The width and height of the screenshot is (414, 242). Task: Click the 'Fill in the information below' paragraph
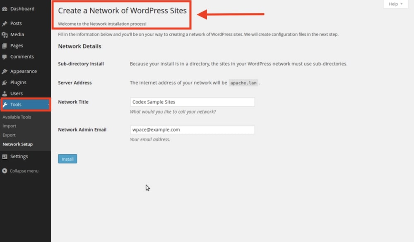(198, 34)
